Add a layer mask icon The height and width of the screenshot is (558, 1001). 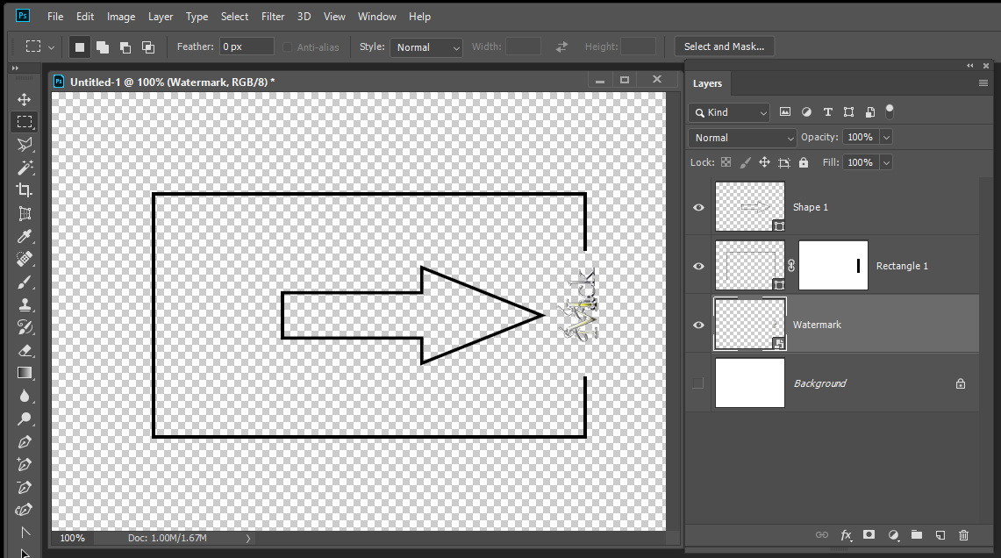click(x=869, y=535)
